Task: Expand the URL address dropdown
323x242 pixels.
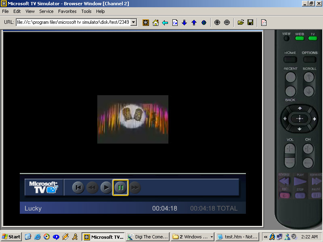Action: pos(134,23)
